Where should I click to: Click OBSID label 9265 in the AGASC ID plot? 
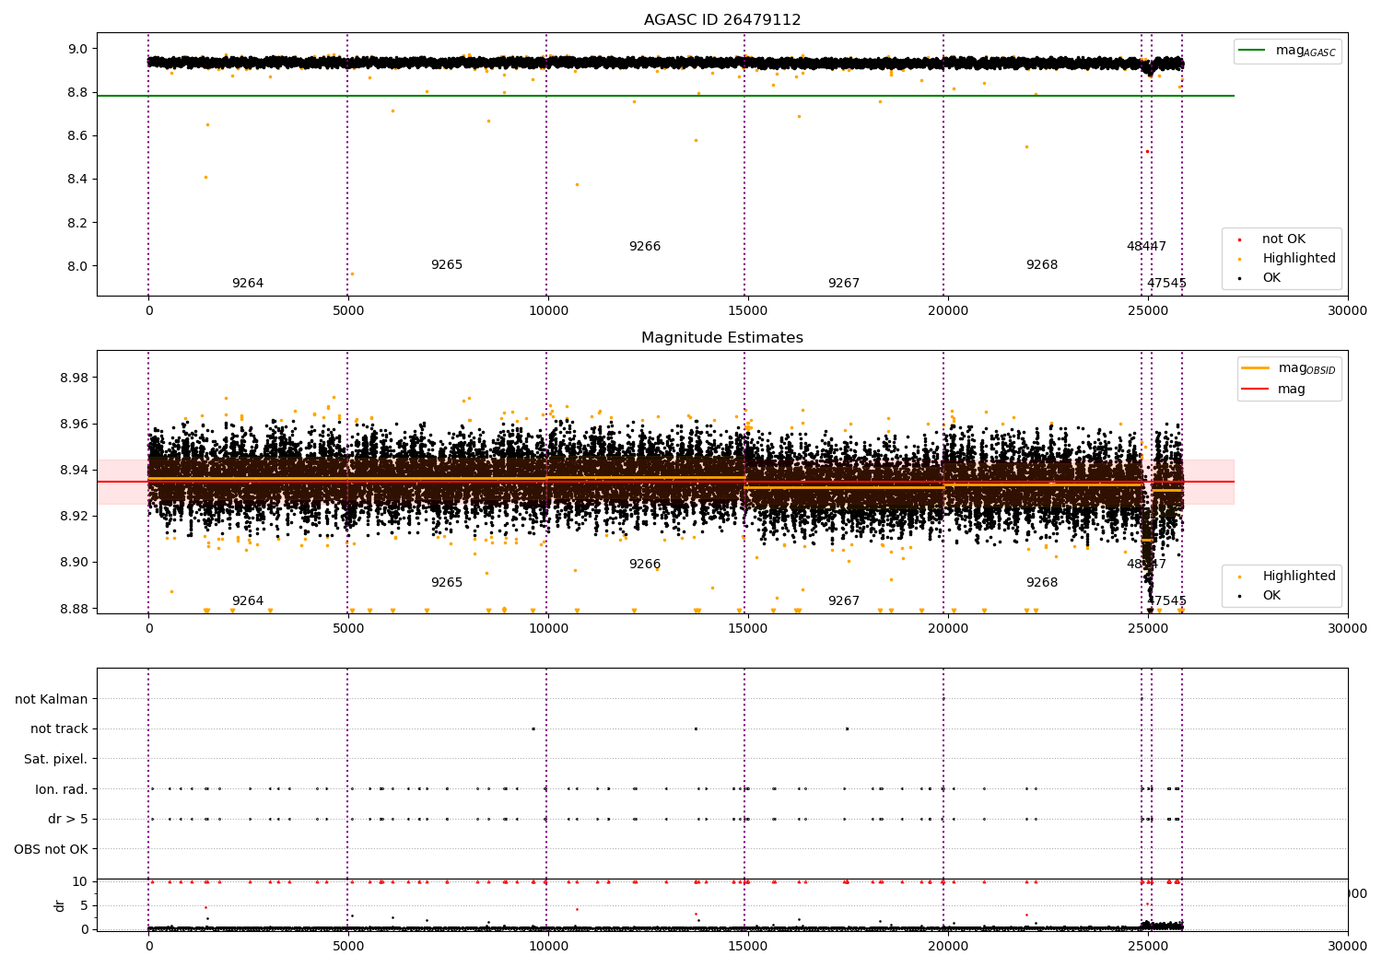click(x=447, y=265)
